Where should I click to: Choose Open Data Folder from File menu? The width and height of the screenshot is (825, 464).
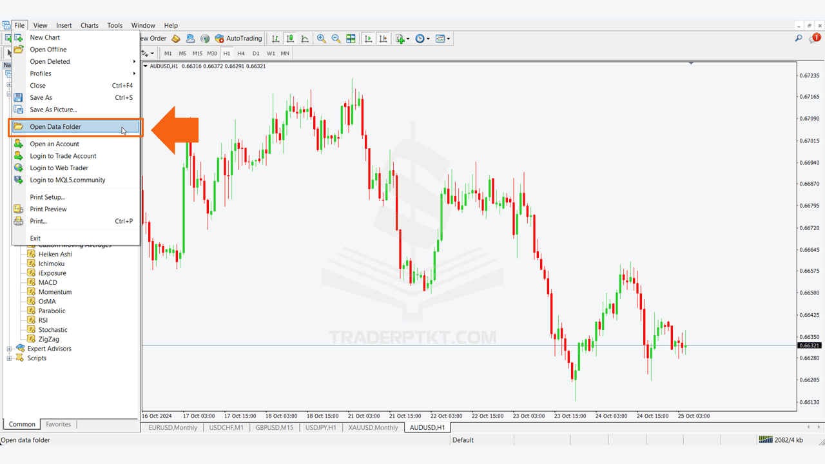click(x=76, y=127)
